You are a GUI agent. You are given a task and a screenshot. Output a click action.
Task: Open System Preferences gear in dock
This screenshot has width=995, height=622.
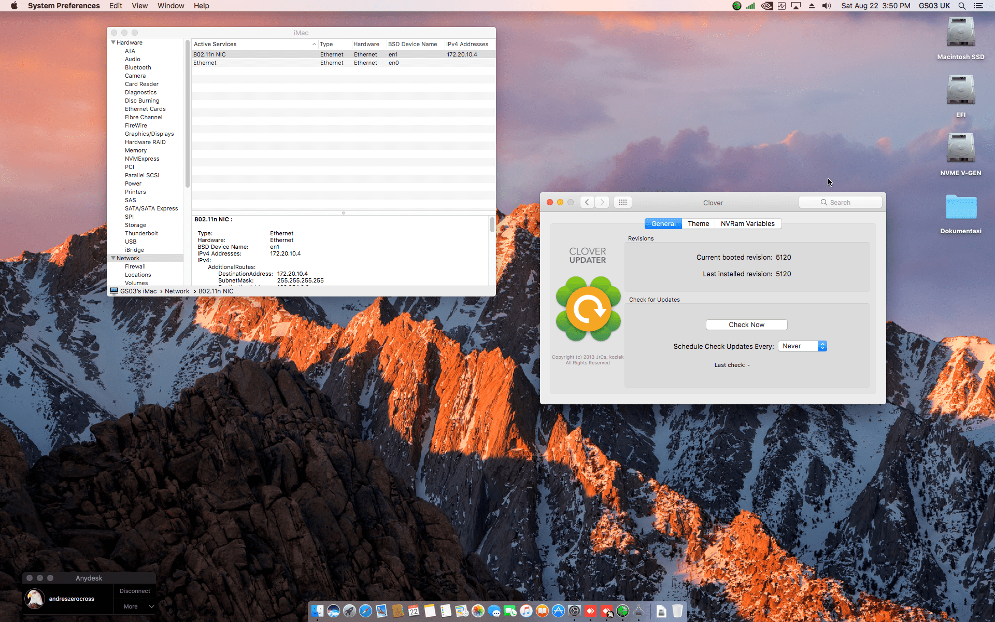574,611
